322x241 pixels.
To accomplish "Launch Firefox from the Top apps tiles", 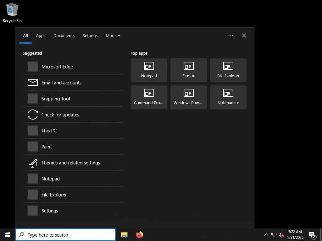I will [x=189, y=70].
